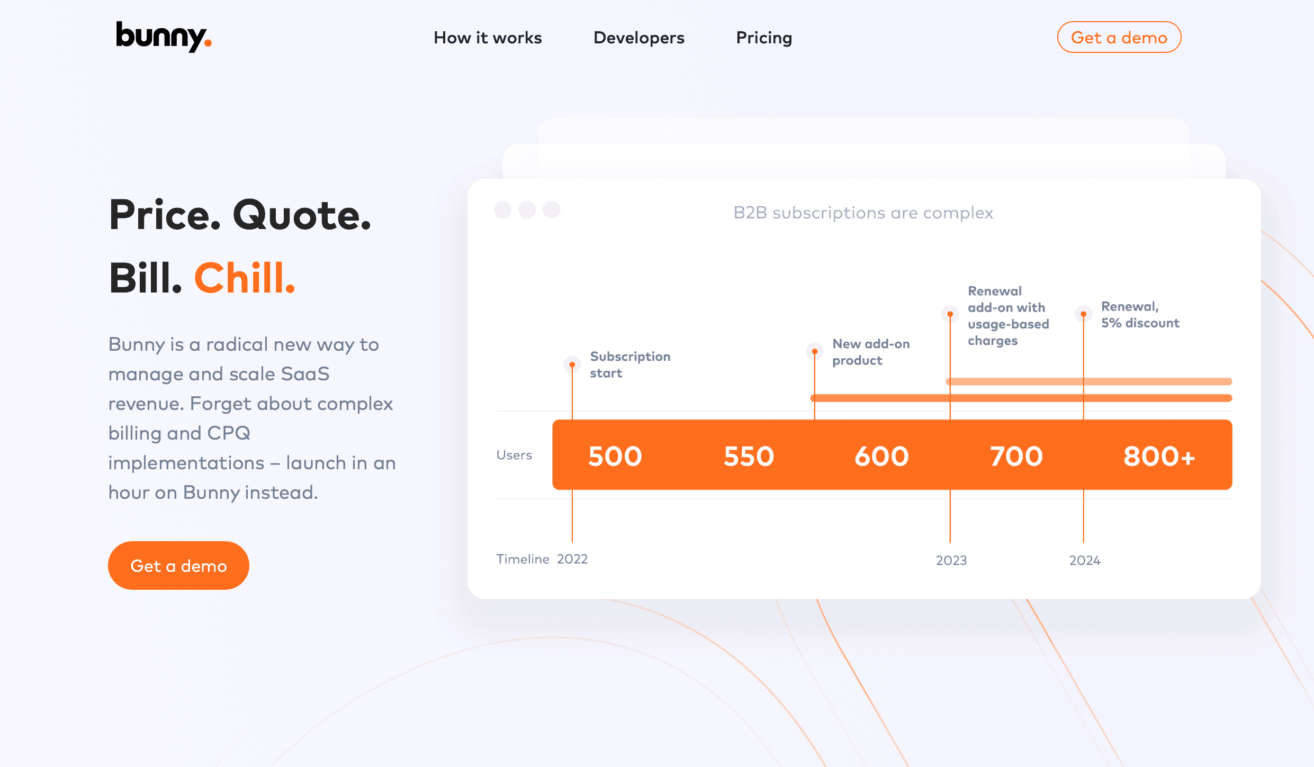Click the 2023 timeline label
This screenshot has height=767, width=1314.
tap(951, 560)
